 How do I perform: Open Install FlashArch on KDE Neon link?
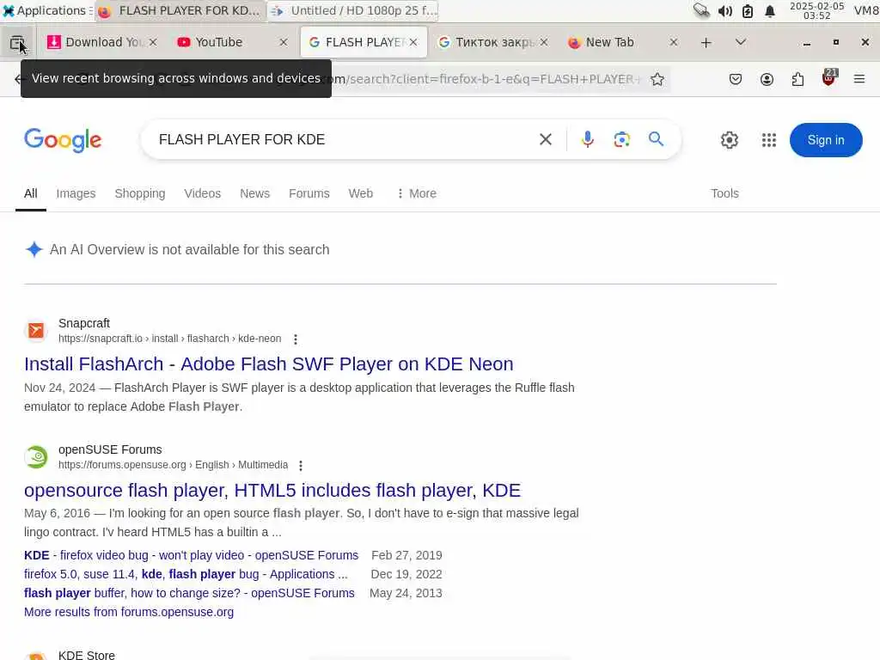[x=268, y=364]
